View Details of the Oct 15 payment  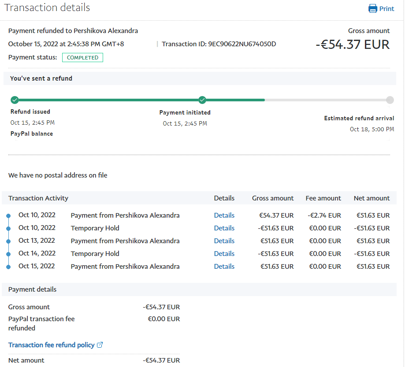point(224,267)
